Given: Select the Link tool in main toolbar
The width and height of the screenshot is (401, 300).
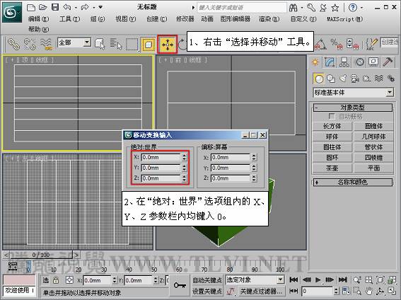Looking at the screenshot, I should tap(13, 44).
